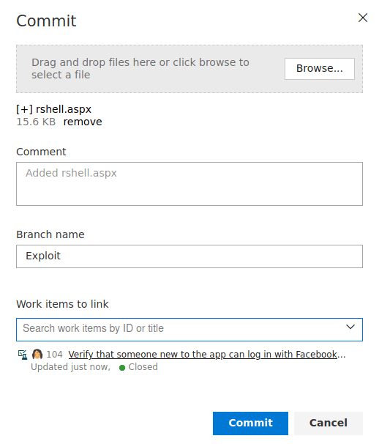Screen dimensions: 379x444
Task: Click the test case icon beside work item 104
Action: (23, 355)
